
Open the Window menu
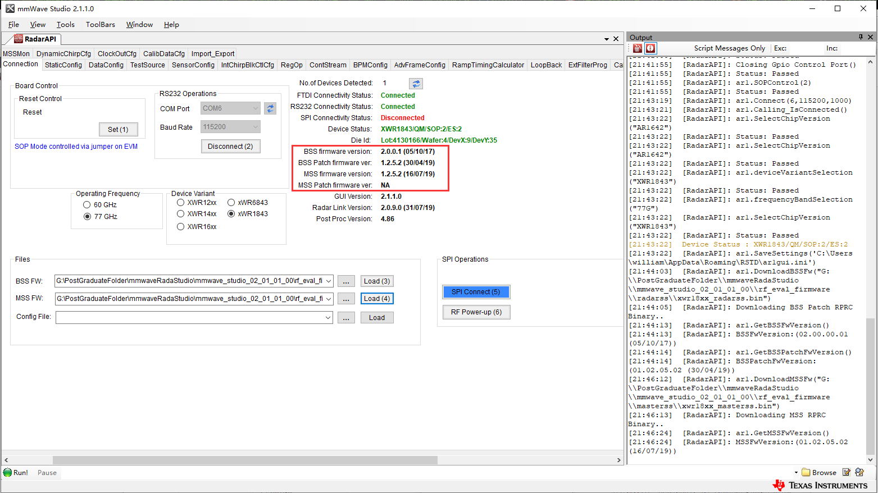point(139,25)
